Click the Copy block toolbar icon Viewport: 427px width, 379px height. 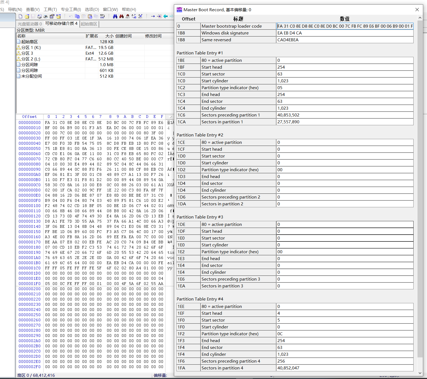77,16
